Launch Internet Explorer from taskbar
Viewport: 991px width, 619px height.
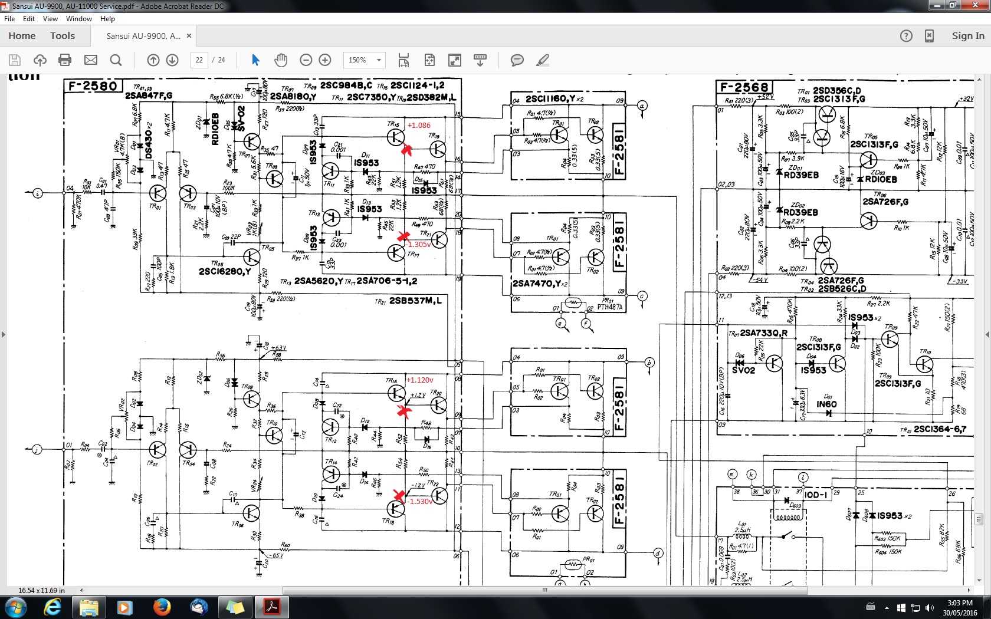pos(53,607)
